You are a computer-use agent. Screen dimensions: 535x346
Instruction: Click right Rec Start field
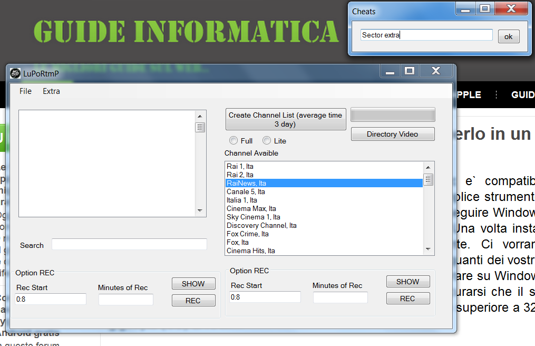265,297
